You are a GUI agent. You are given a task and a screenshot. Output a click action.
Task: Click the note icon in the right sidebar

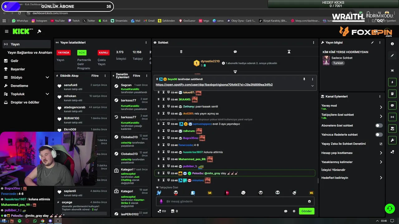[x=392, y=94]
